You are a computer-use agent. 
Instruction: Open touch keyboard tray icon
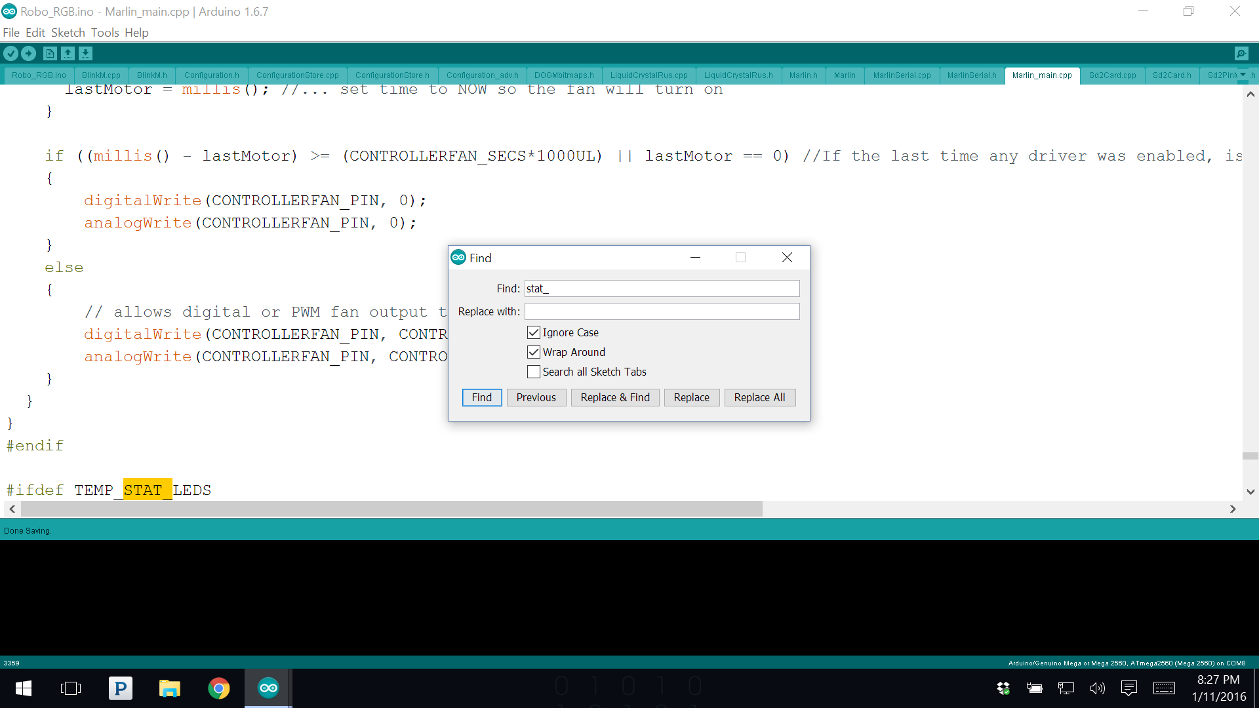point(1165,688)
